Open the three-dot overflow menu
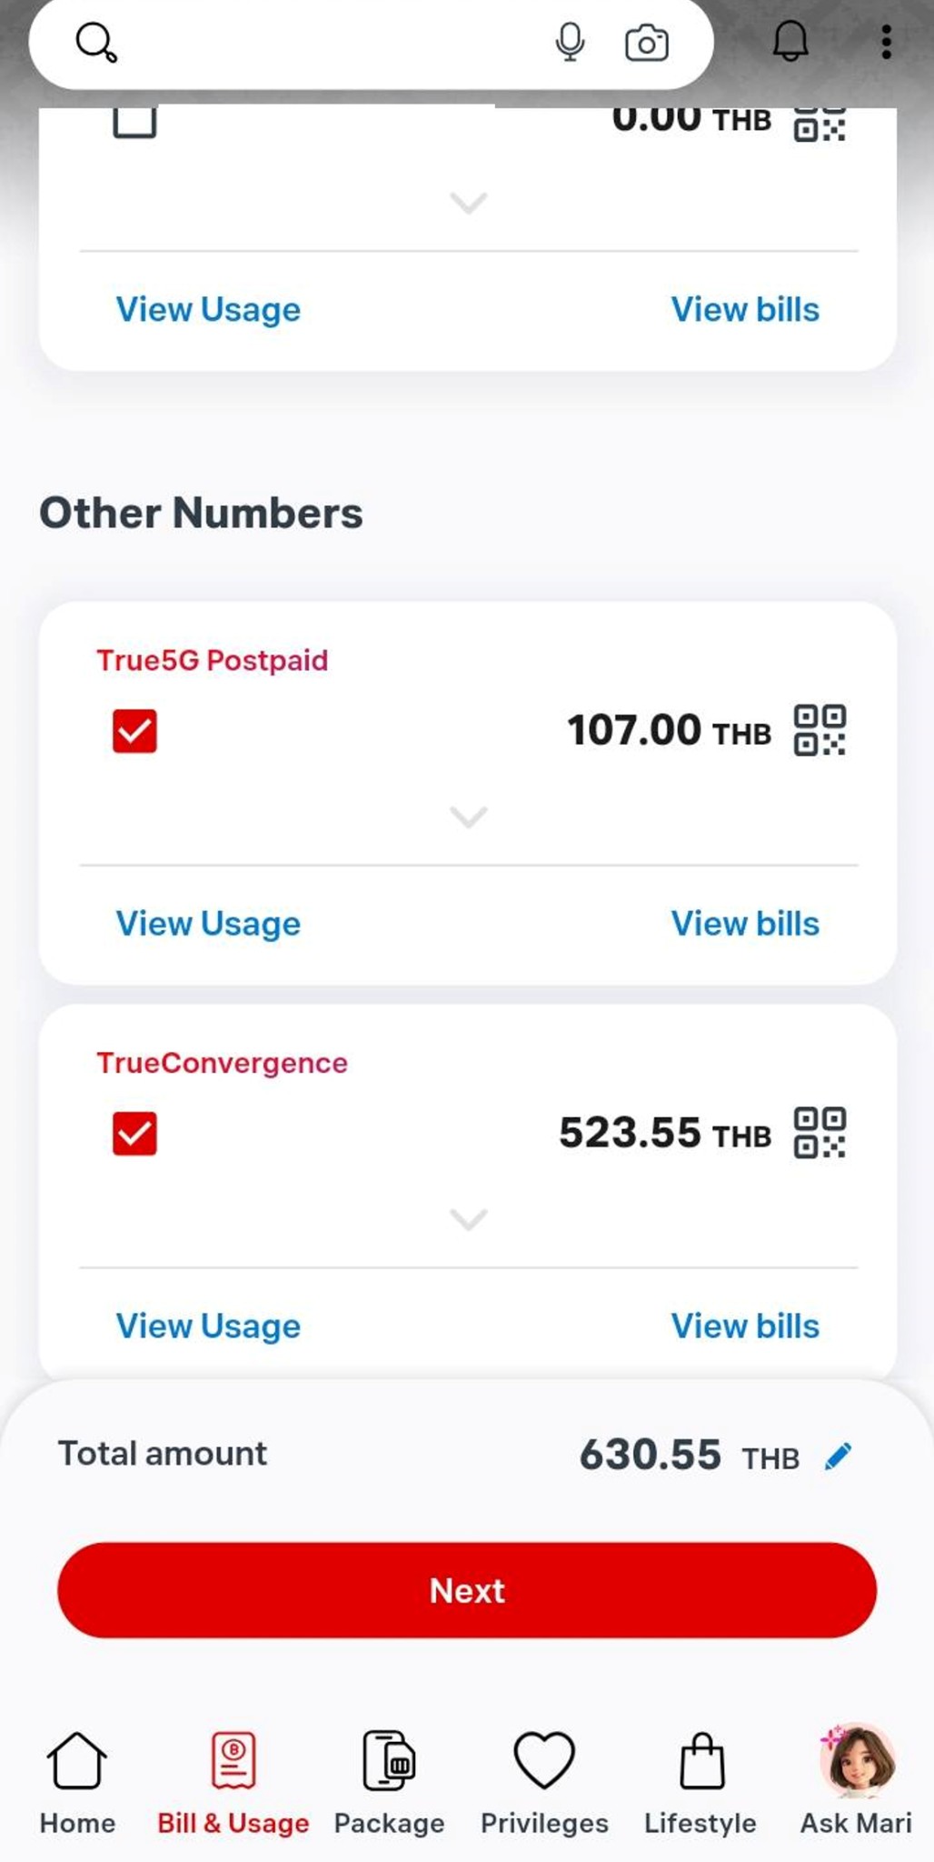The width and height of the screenshot is (934, 1862). click(x=886, y=42)
